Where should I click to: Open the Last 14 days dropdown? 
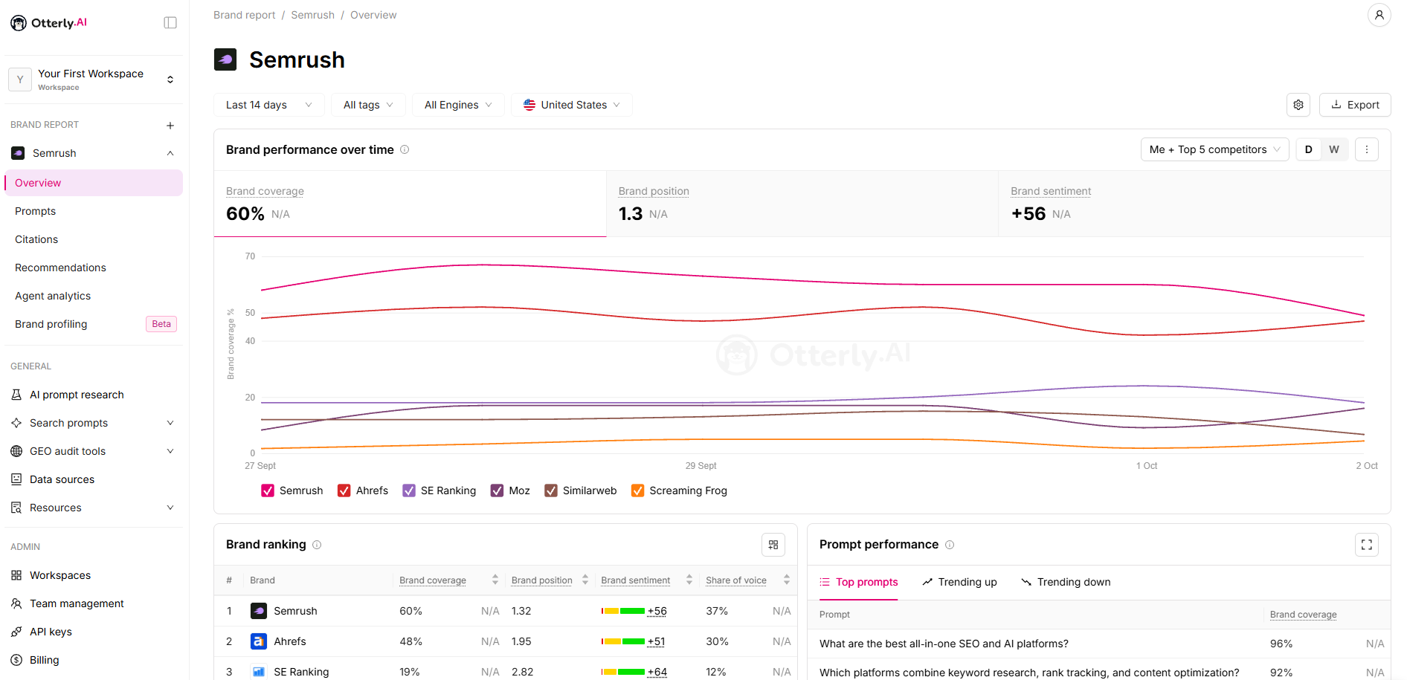pos(269,105)
